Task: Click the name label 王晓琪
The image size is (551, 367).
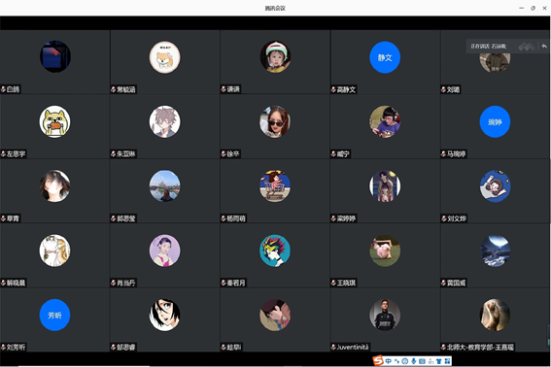Action: point(346,283)
